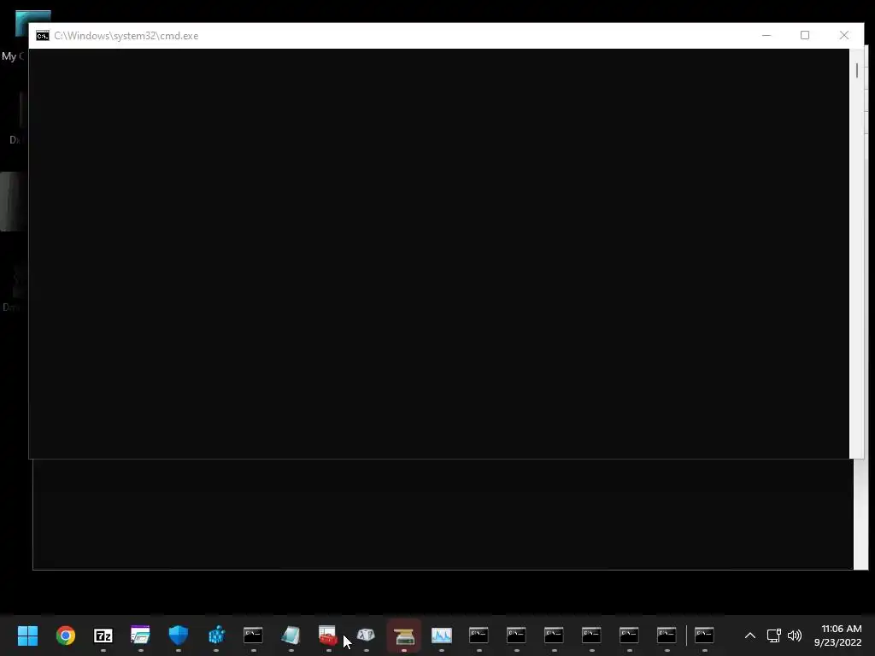
Task: Open the volume speaker tray icon
Action: click(795, 635)
